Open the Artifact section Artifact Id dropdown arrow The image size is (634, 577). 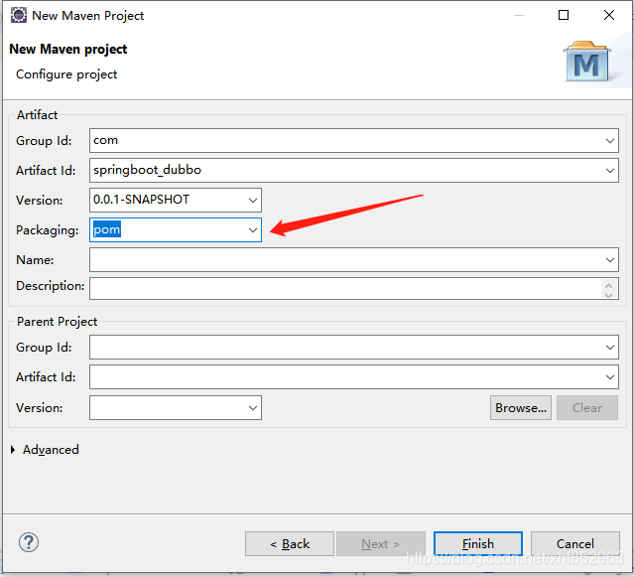(610, 171)
